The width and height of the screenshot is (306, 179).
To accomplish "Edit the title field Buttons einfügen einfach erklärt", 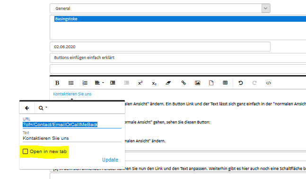I will pyautogui.click(x=178, y=58).
